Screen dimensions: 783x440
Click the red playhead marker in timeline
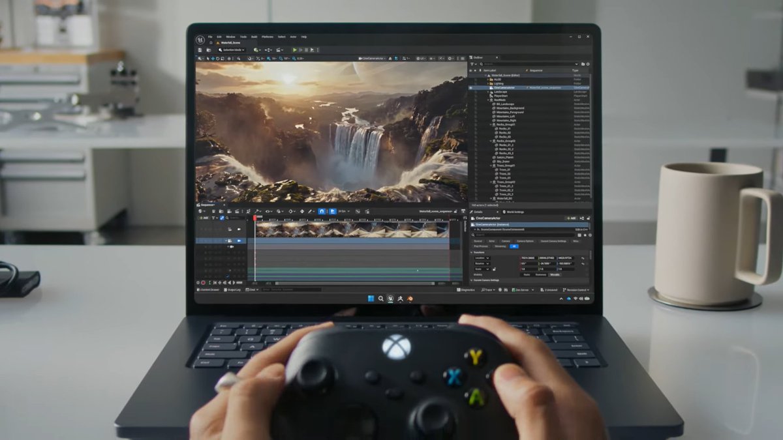pyautogui.click(x=255, y=217)
